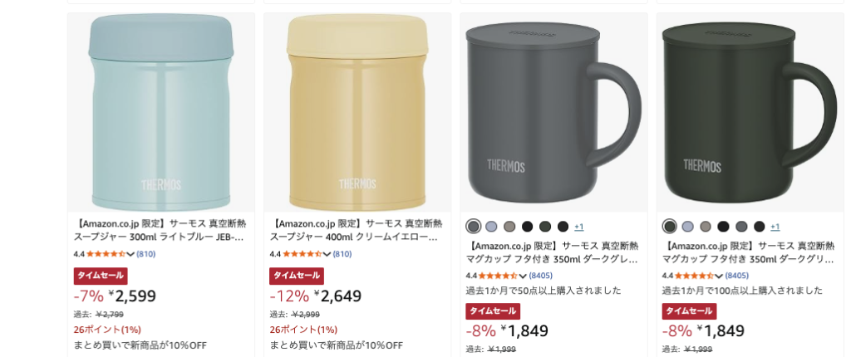Screen dimensions: 851x357
Task: Open the (8405) reviews for dark green mug
Action: pos(737,276)
